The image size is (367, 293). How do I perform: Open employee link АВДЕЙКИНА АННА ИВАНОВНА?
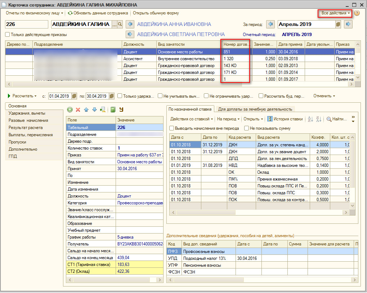(x=174, y=24)
